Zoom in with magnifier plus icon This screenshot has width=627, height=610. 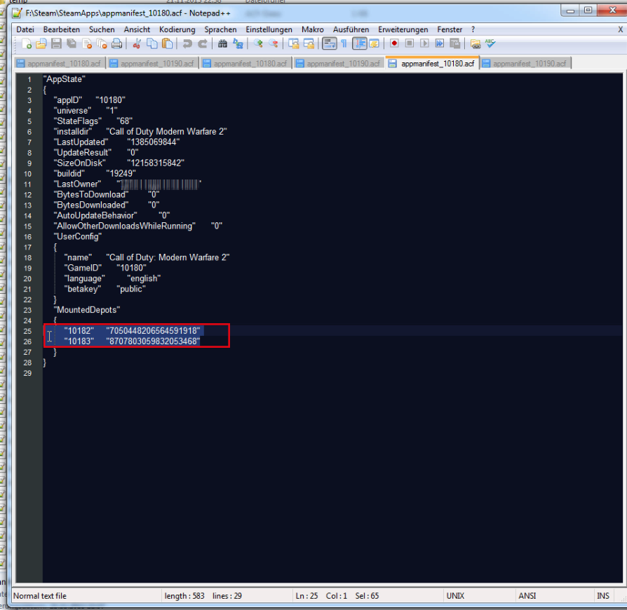258,43
